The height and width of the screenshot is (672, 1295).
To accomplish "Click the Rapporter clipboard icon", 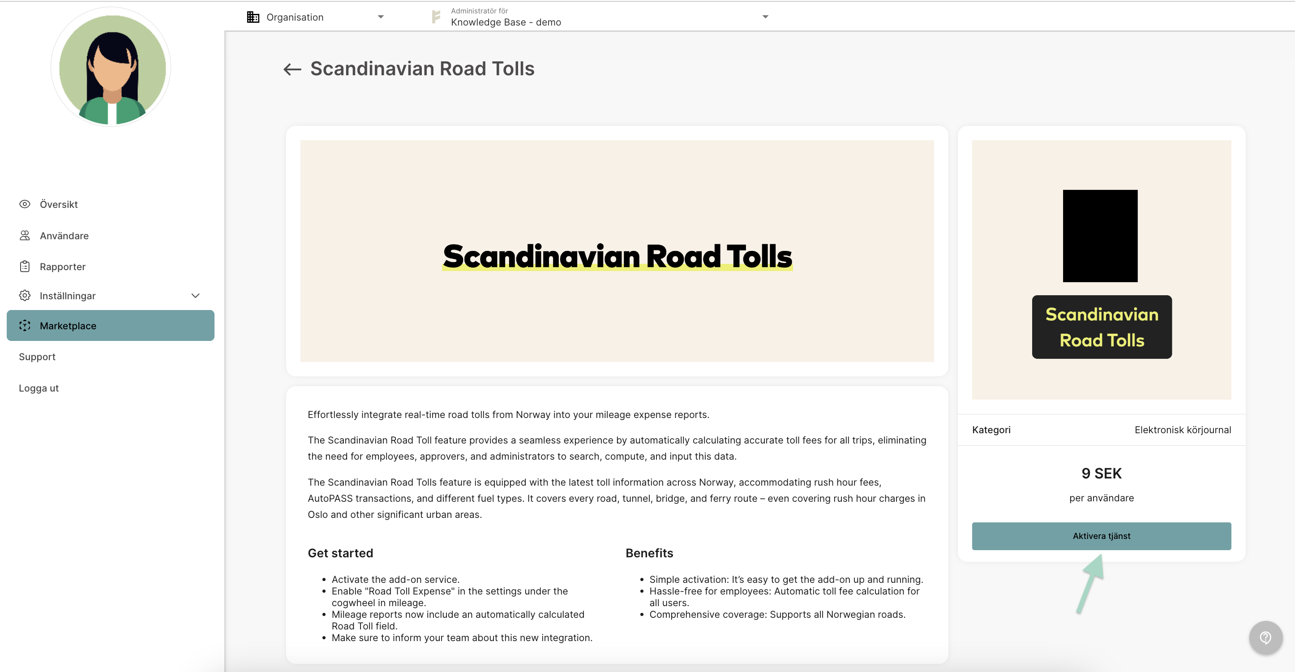I will [25, 266].
